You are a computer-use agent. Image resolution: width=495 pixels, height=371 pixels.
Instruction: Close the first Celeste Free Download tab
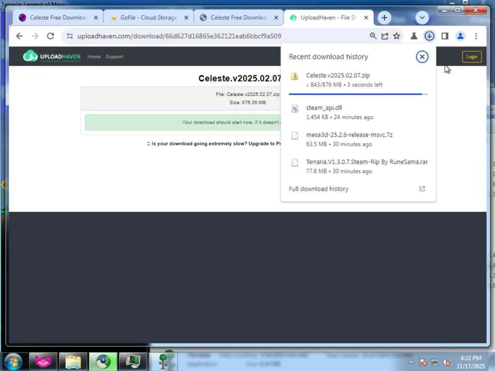96,18
